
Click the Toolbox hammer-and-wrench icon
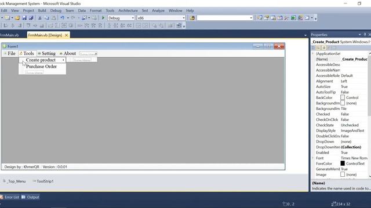(x=287, y=18)
